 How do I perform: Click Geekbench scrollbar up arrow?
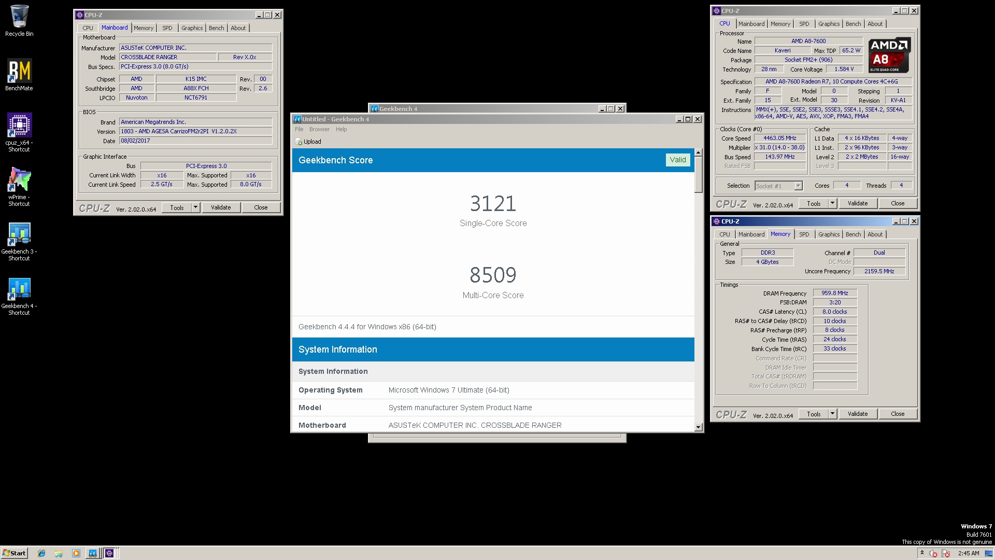click(x=698, y=152)
